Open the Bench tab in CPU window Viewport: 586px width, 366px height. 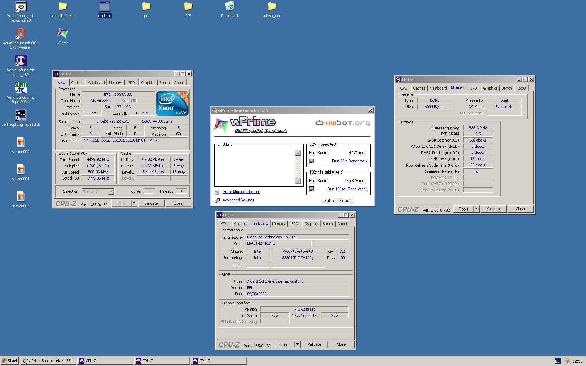coord(165,83)
